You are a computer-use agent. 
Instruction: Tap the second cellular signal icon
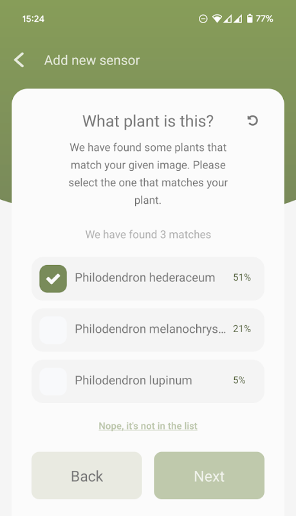pyautogui.click(x=237, y=19)
